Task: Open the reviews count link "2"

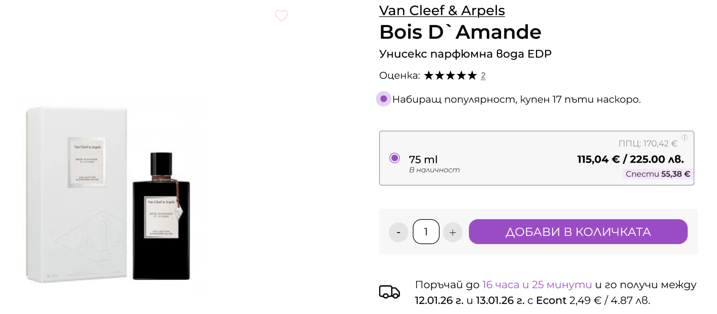Action: click(x=483, y=76)
